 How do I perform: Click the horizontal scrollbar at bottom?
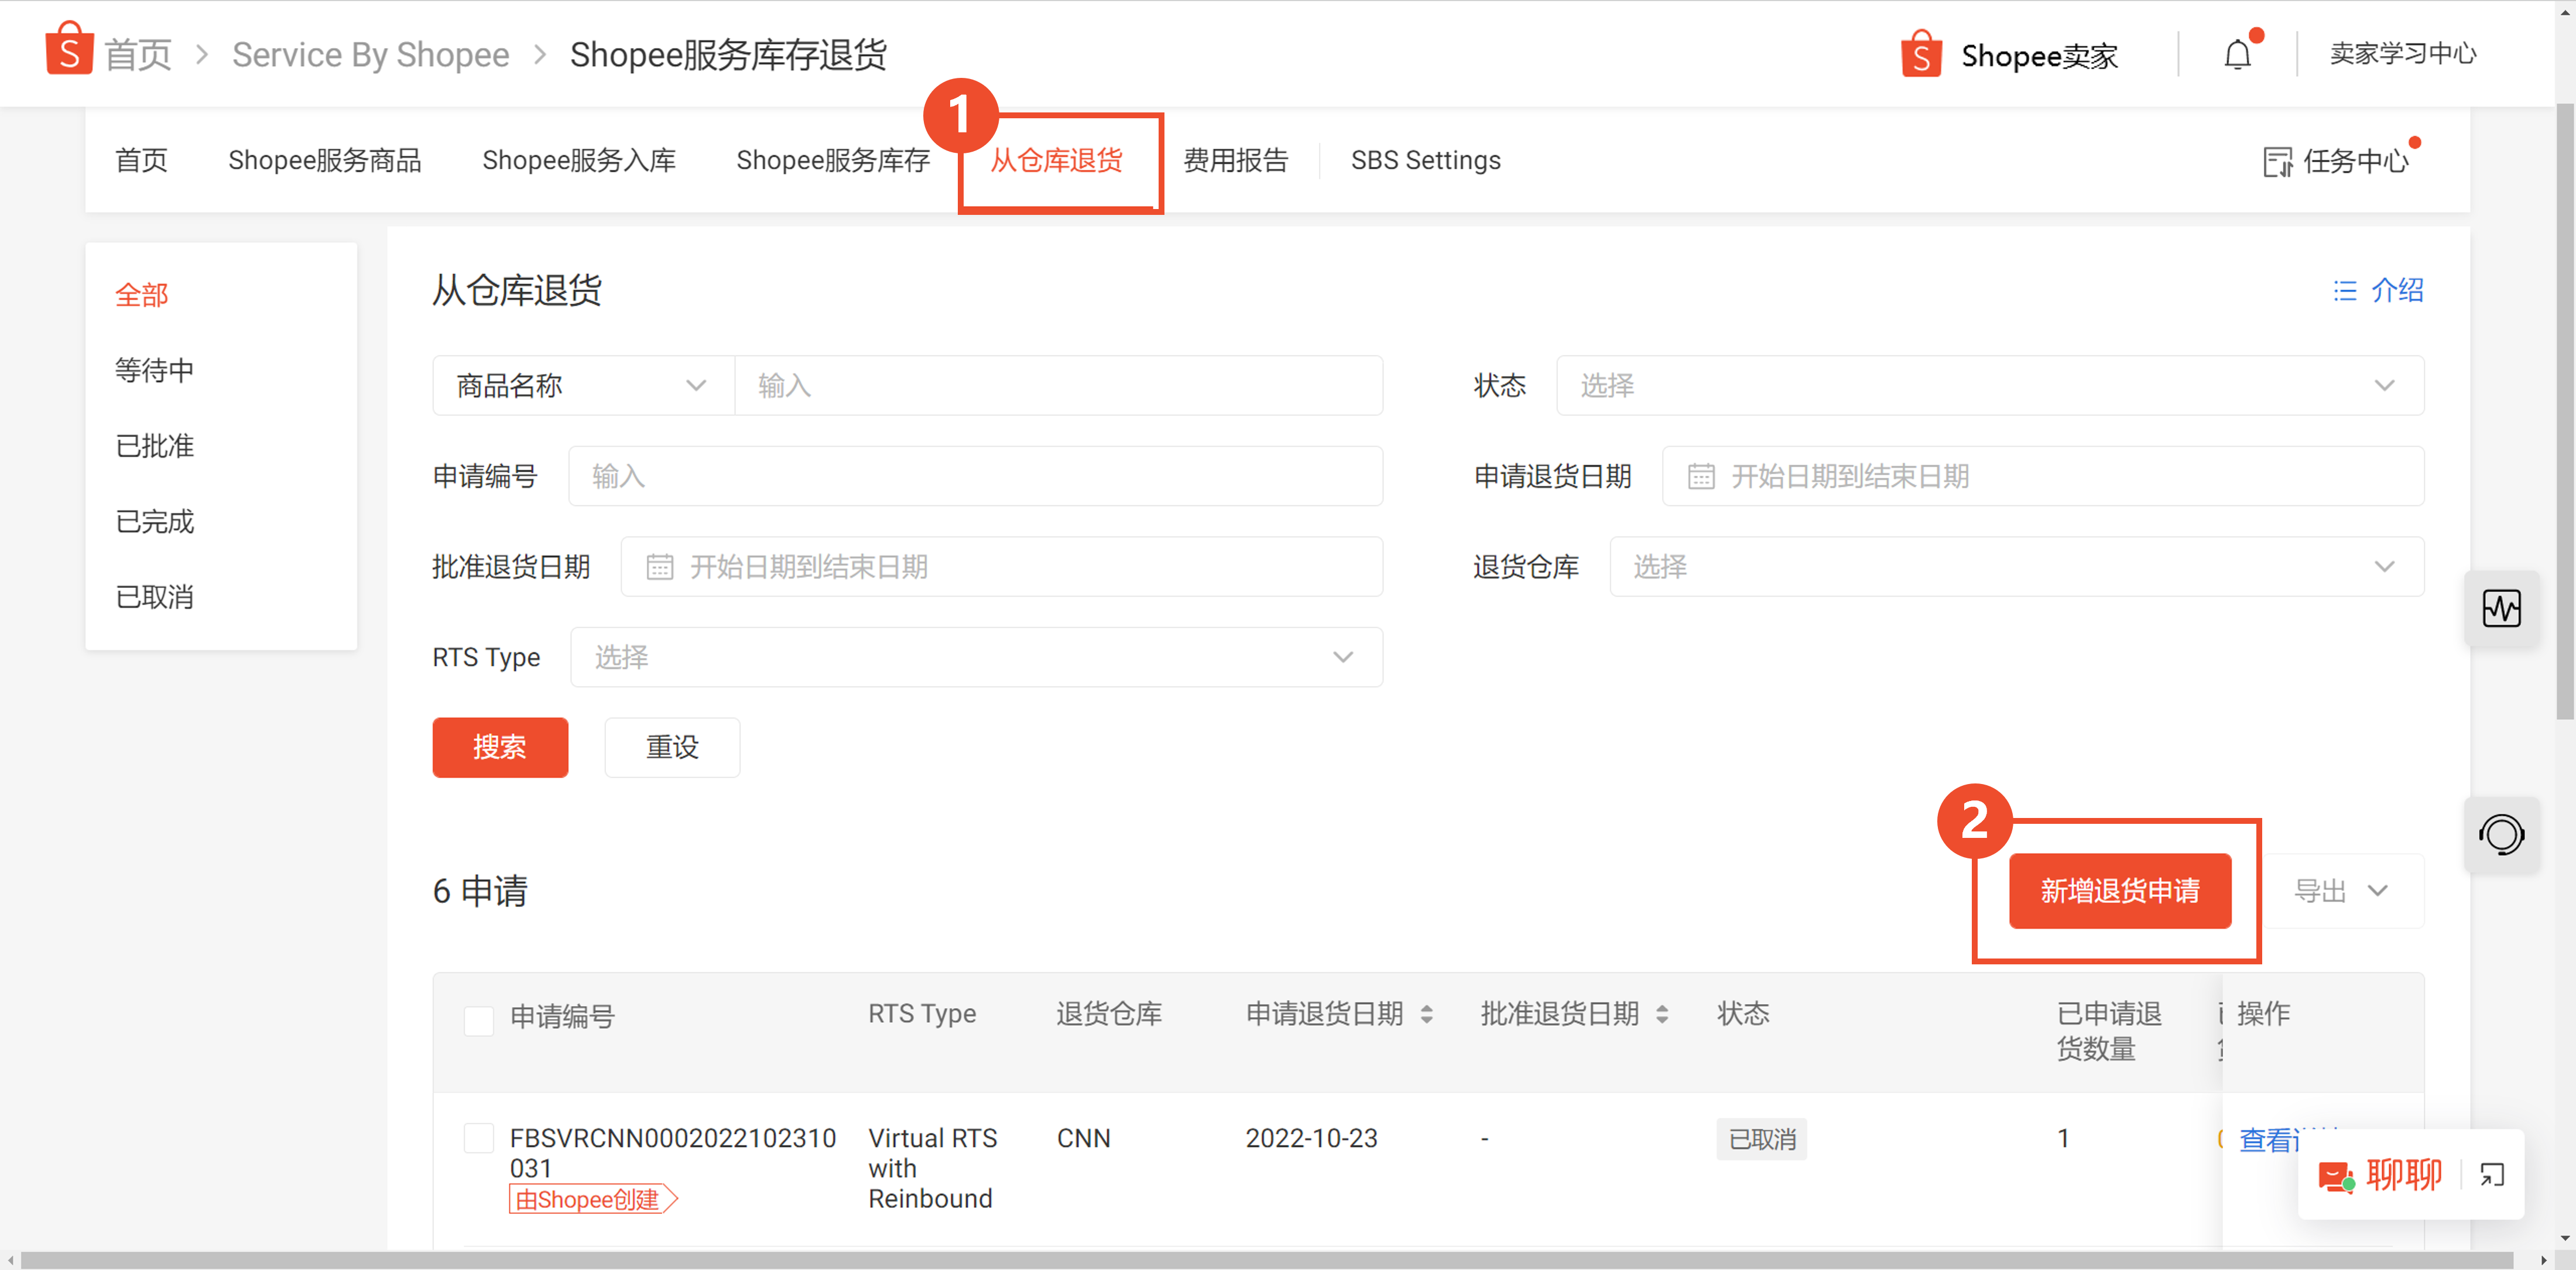click(x=1267, y=1260)
